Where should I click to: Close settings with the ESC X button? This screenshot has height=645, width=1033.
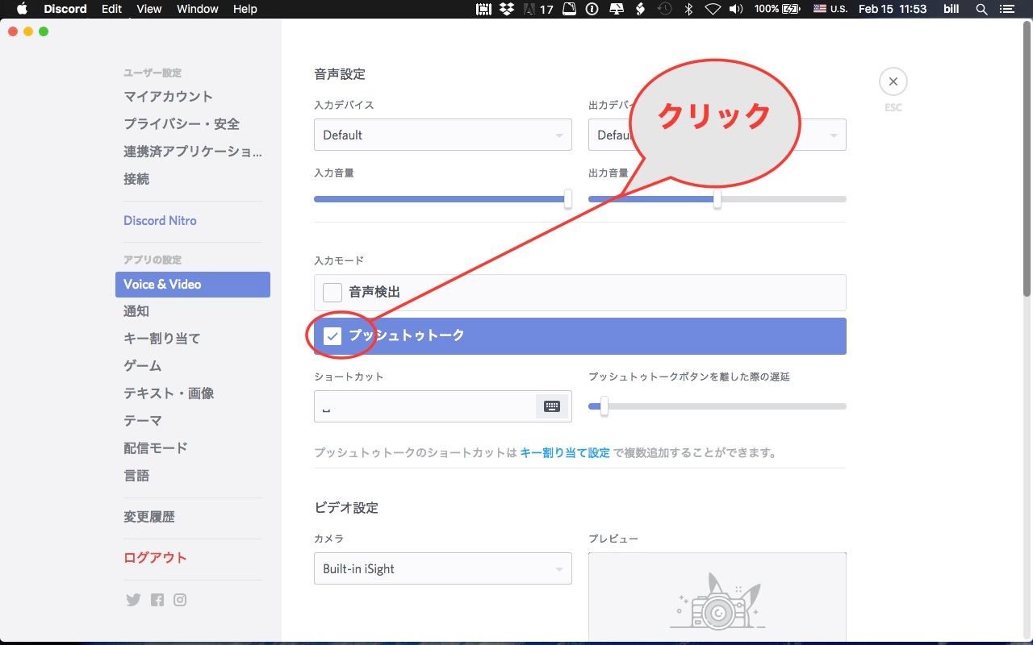point(893,81)
